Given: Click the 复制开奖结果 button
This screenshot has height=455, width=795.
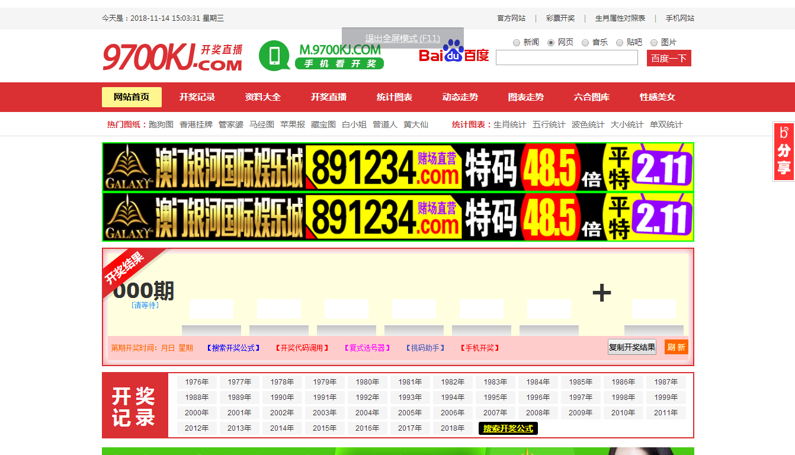Looking at the screenshot, I should tap(631, 347).
